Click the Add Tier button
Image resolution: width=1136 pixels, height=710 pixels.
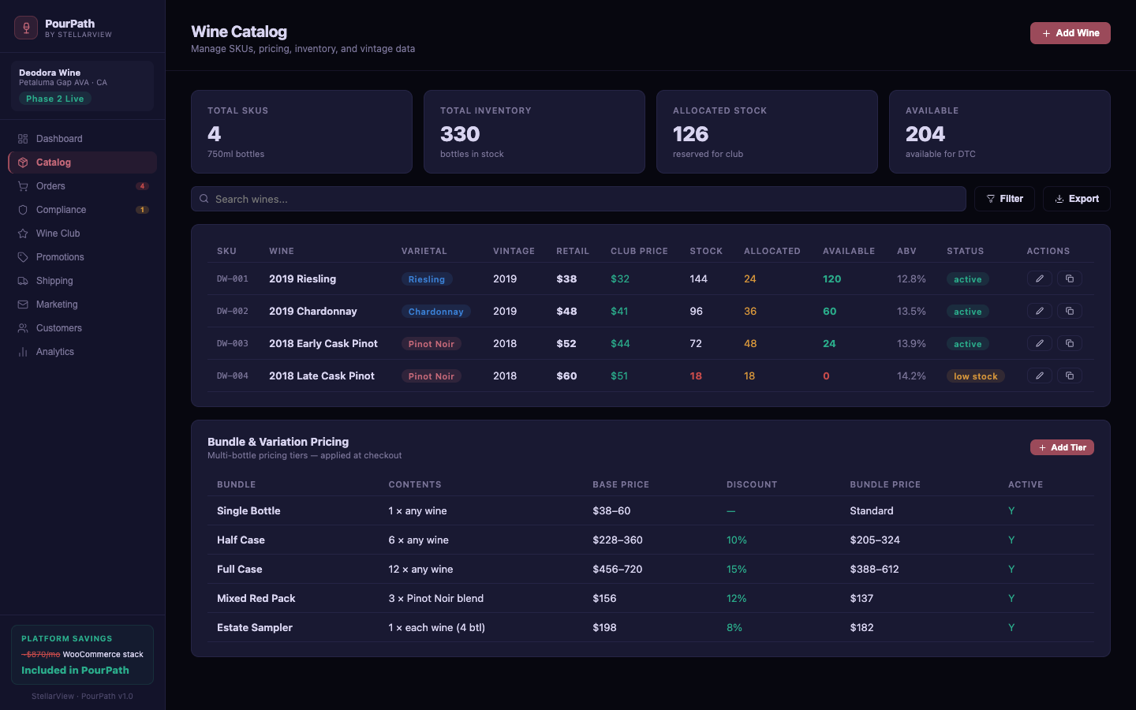[1061, 447]
